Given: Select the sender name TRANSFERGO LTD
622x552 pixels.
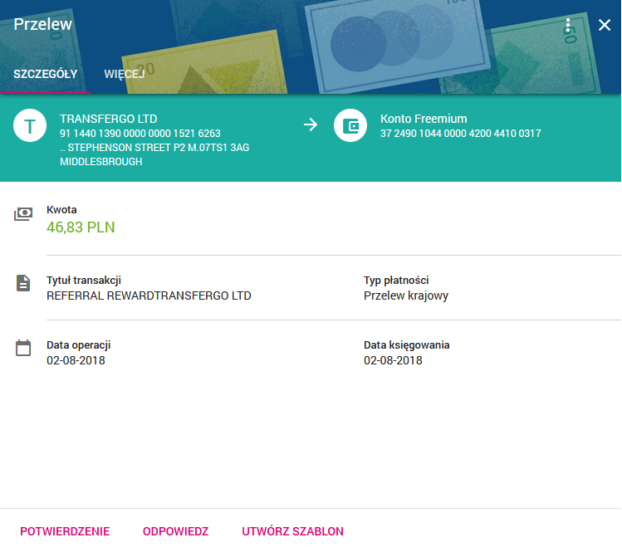Looking at the screenshot, I should 108,119.
